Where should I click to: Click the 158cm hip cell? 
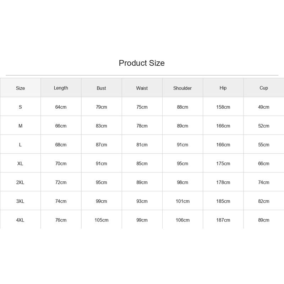click(x=223, y=107)
